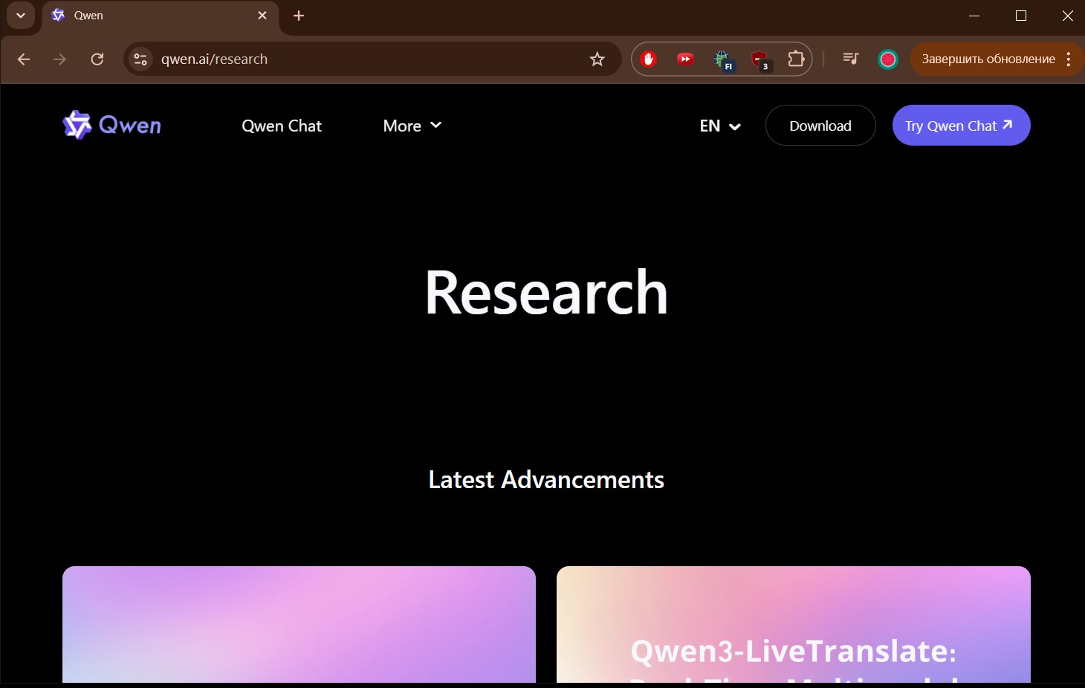Image resolution: width=1085 pixels, height=688 pixels.
Task: Click the Qwen logo in the header
Action: click(111, 126)
